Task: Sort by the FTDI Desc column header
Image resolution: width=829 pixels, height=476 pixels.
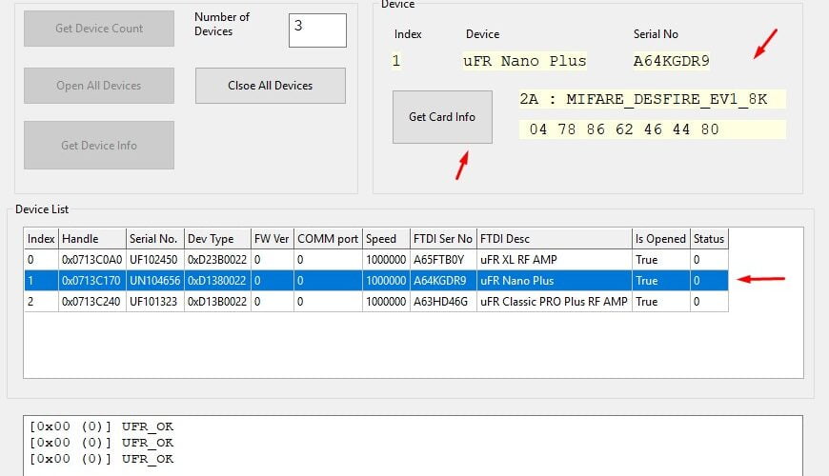Action: pyautogui.click(x=554, y=239)
